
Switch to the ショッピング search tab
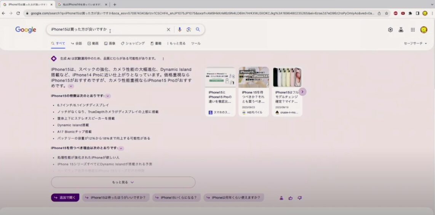133,43
